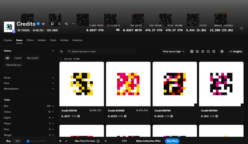Expand the Rarity filter

point(29,78)
